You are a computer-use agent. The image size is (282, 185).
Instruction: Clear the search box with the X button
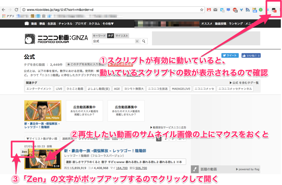coord(137,41)
